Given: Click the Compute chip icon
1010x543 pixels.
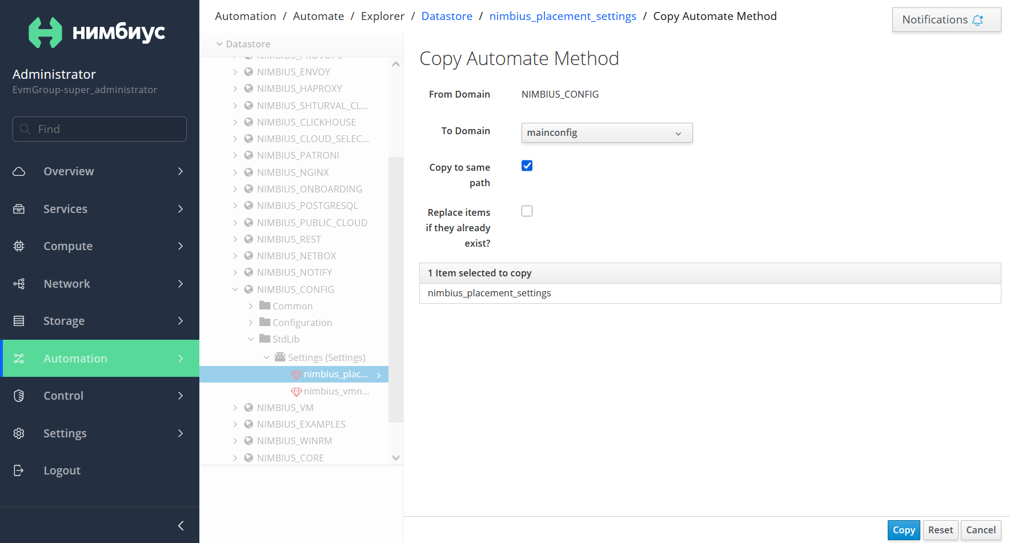Looking at the screenshot, I should [x=19, y=246].
